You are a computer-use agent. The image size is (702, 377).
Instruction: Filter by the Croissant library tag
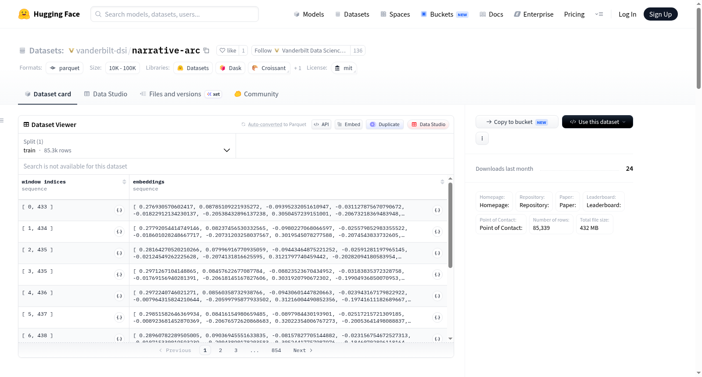pyautogui.click(x=269, y=68)
